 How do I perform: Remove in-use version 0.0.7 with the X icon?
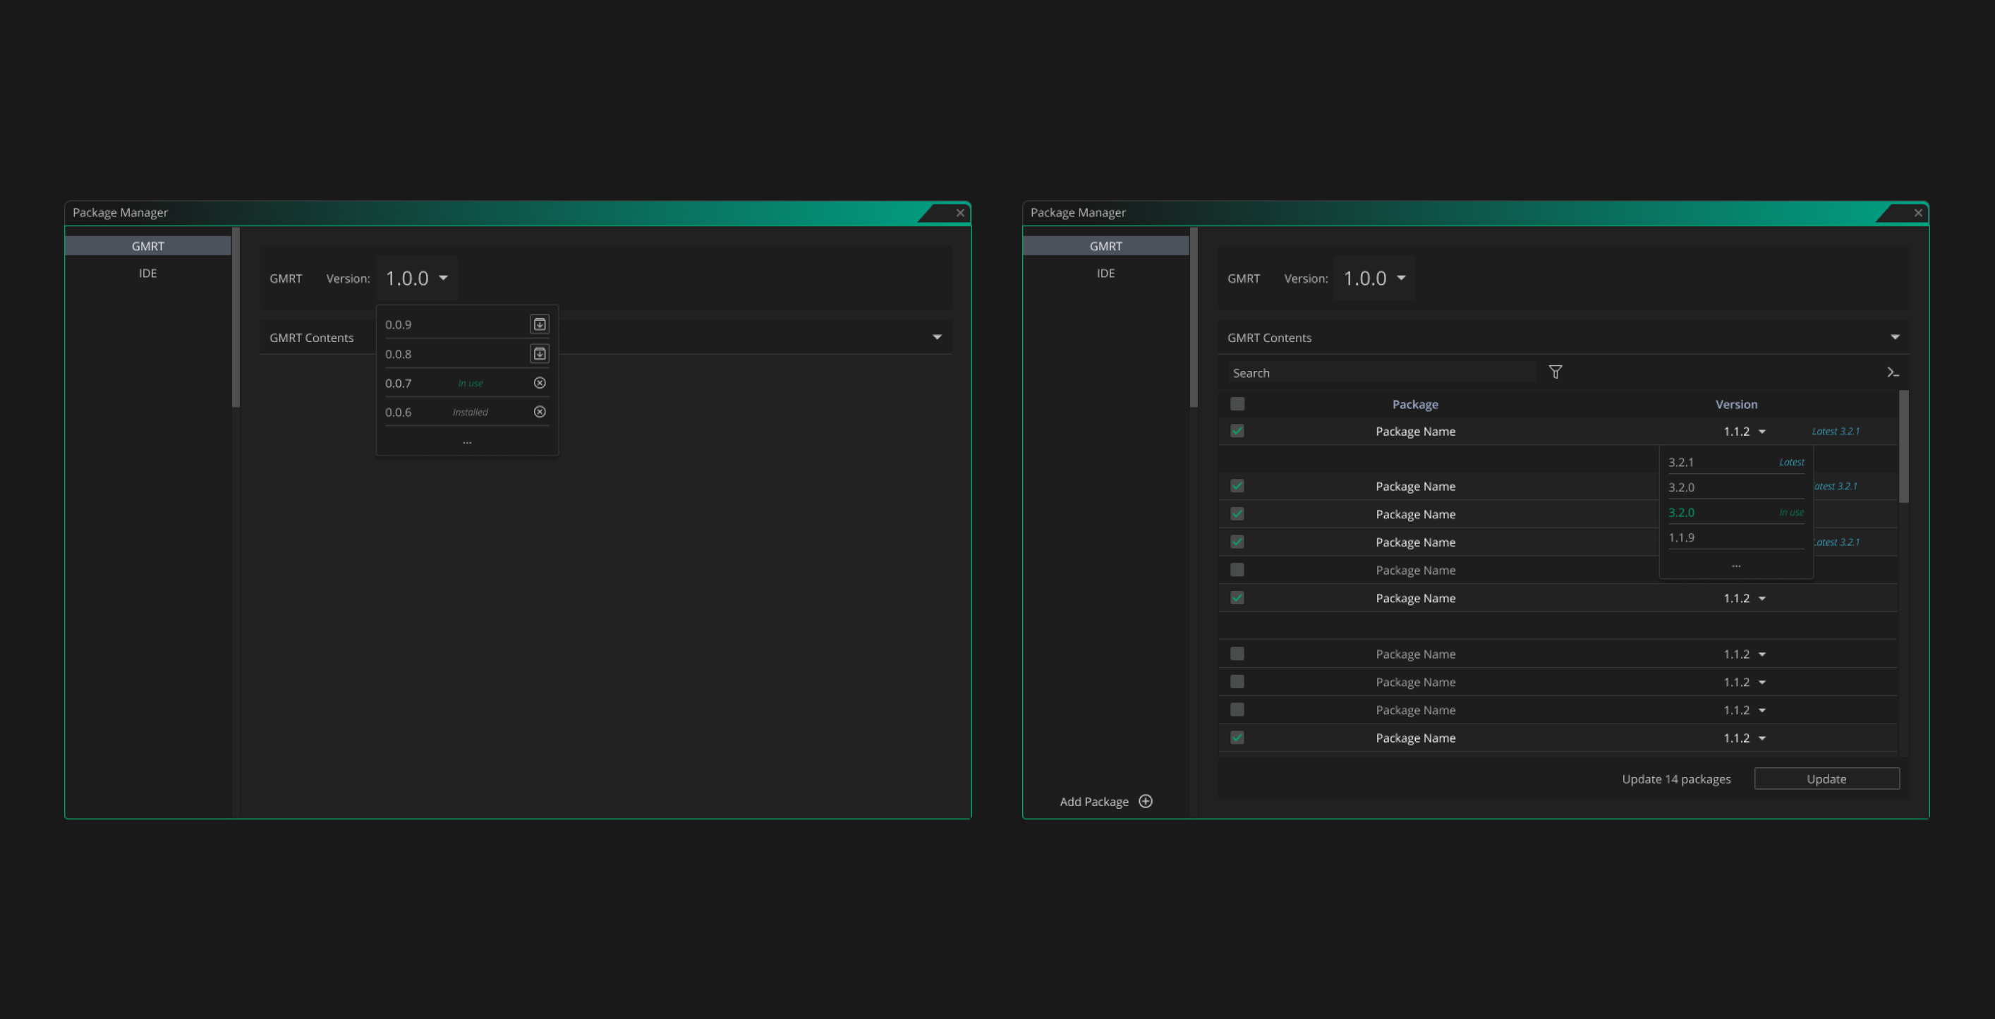pos(540,382)
